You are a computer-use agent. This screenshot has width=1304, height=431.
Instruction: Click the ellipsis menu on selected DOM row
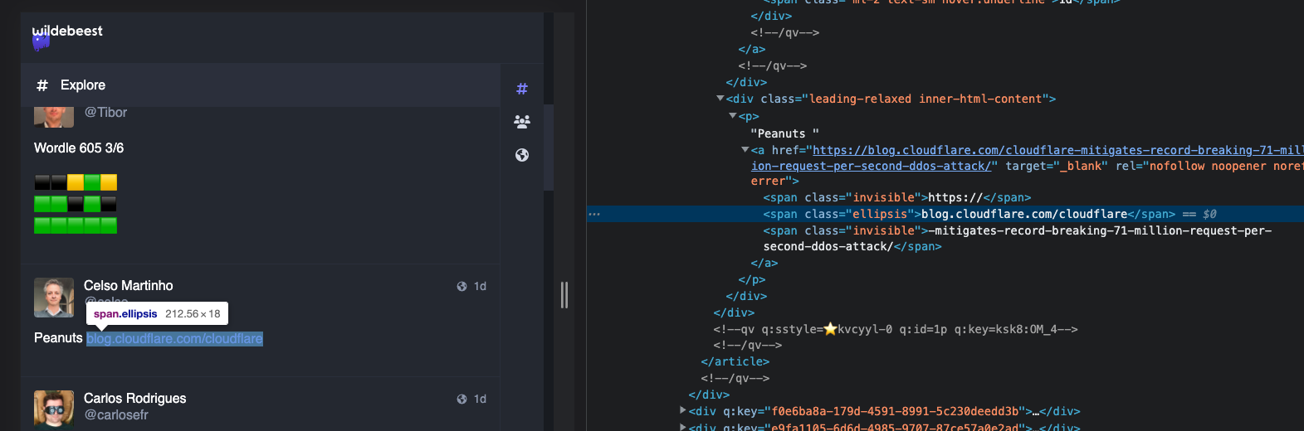point(594,214)
